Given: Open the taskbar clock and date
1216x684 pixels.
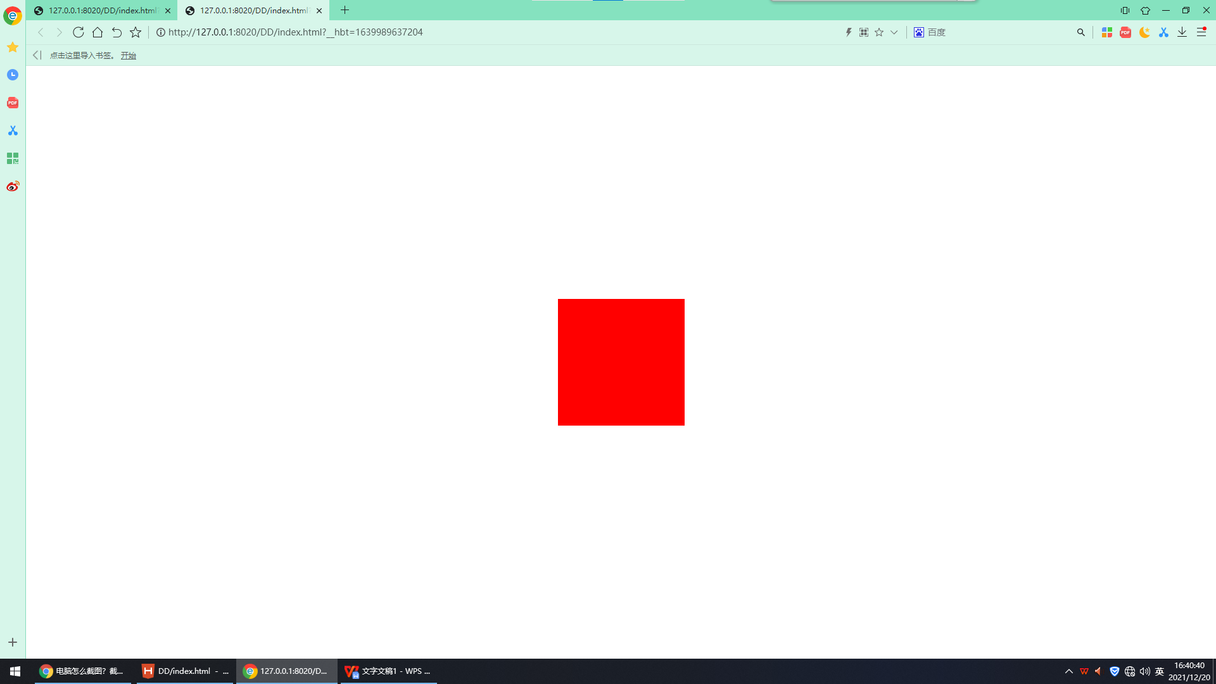Looking at the screenshot, I should 1189,671.
